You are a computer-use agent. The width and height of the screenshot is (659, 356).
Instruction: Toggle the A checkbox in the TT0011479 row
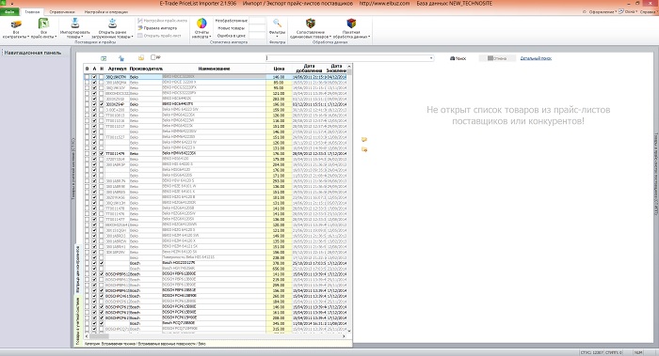94,153
